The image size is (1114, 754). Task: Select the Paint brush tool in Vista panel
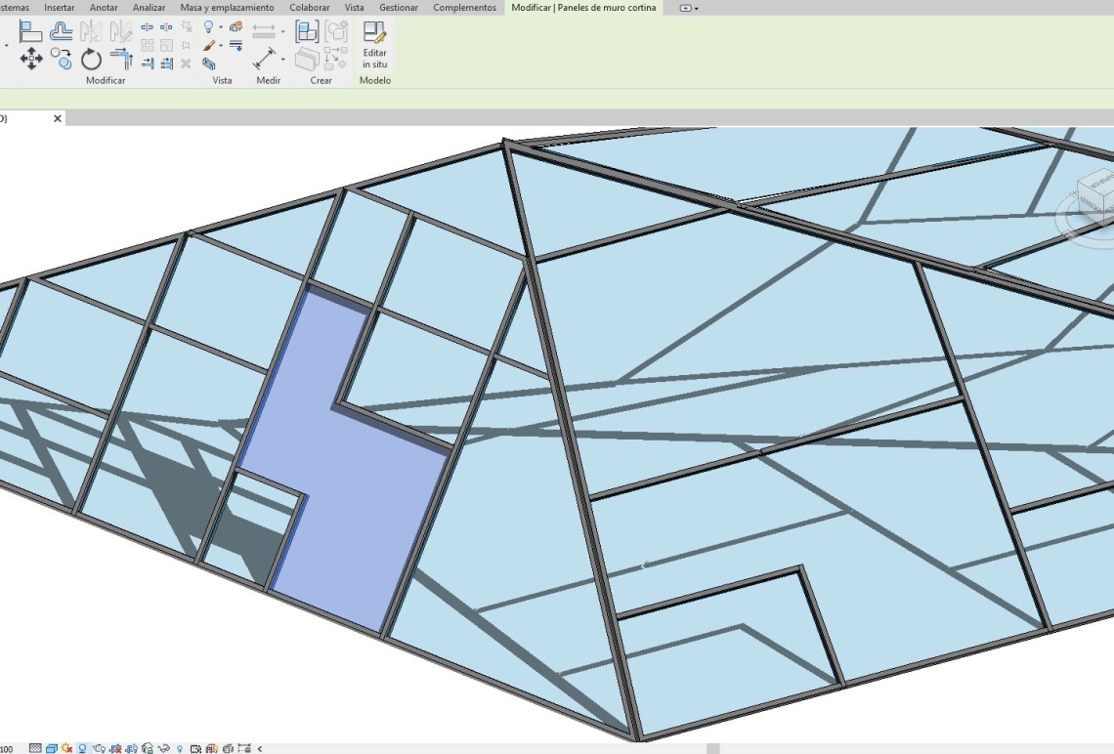[x=209, y=46]
